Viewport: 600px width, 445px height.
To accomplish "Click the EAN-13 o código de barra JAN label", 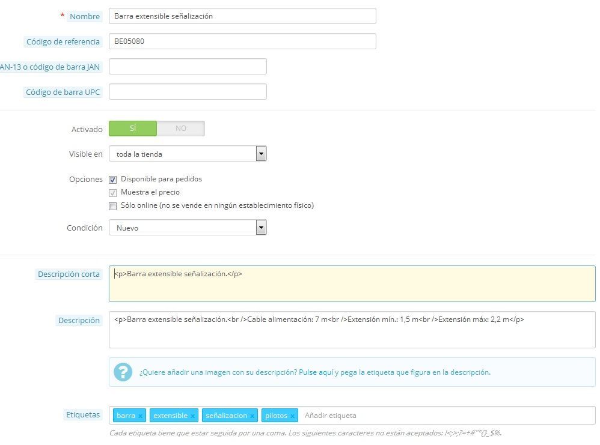I will (x=50, y=67).
